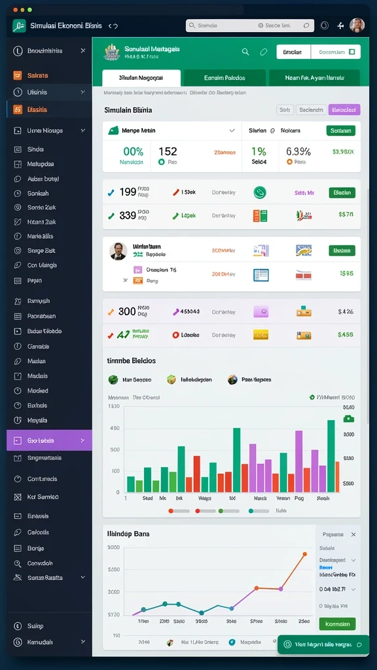The height and width of the screenshot is (670, 377).
Task: Click the purple card icon in 300 row
Action: [260, 311]
